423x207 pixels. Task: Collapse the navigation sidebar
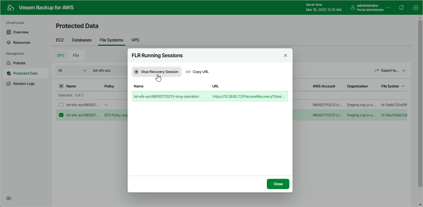[9, 198]
